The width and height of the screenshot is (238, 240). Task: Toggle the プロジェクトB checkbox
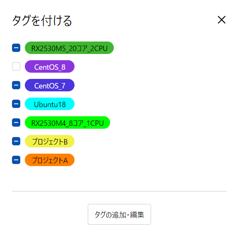coord(16,141)
